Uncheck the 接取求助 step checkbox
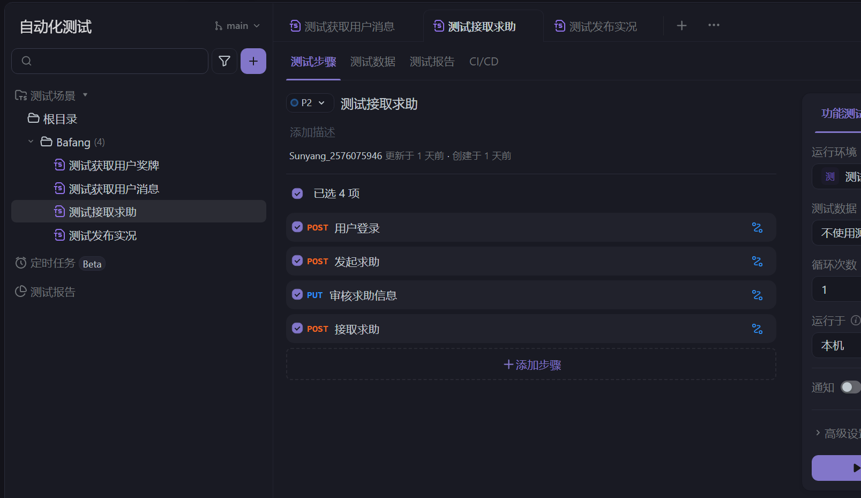861x498 pixels. tap(297, 329)
